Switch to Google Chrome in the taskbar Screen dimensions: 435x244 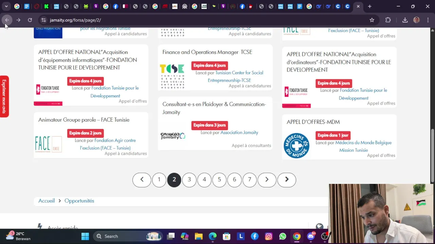tap(297, 236)
